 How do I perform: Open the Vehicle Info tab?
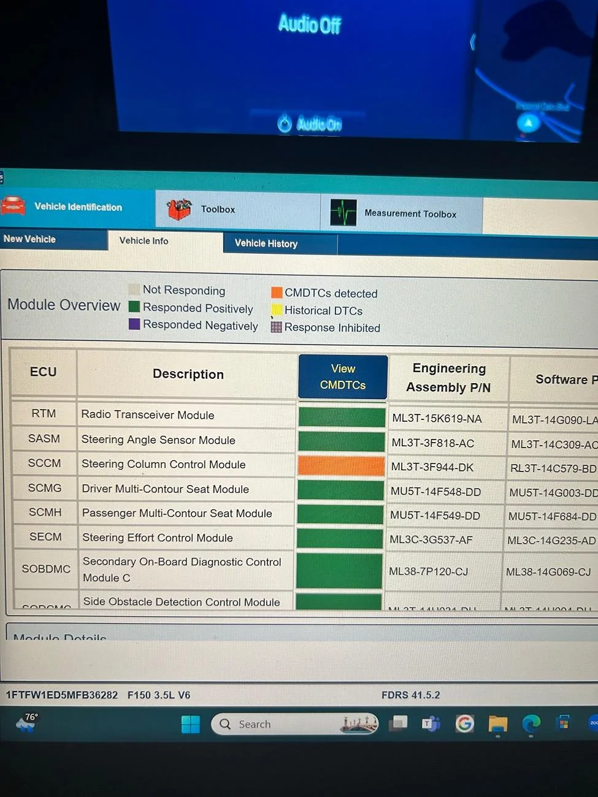tap(144, 241)
